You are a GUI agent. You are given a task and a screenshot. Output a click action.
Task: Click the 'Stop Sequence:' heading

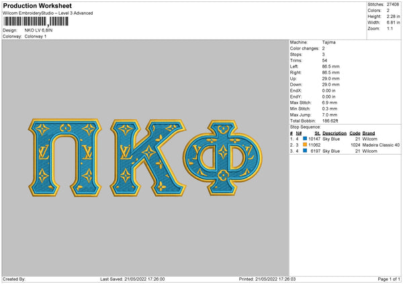(306, 127)
